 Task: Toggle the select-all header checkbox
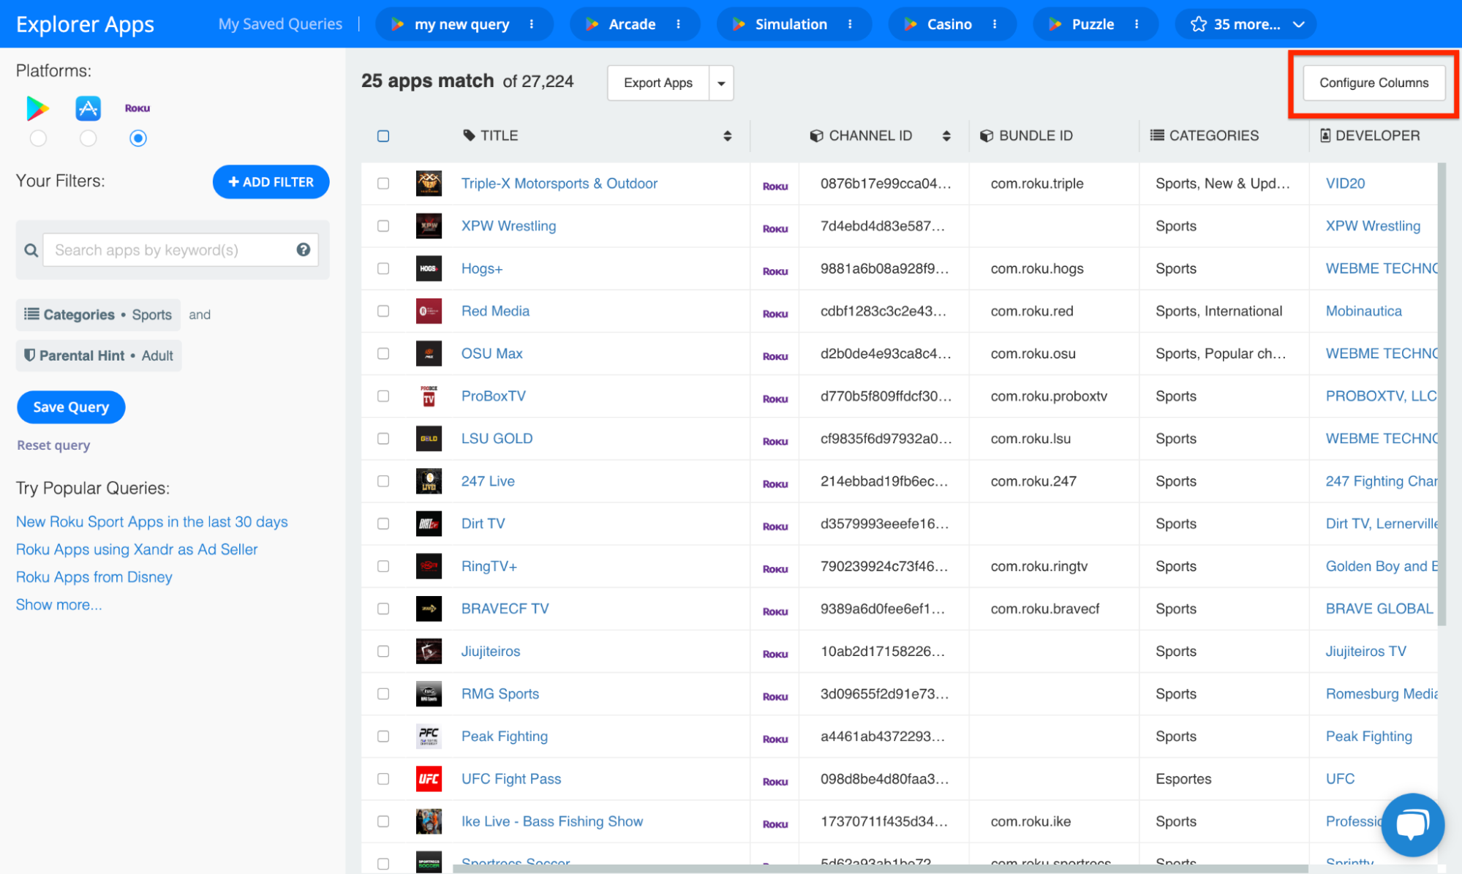(x=383, y=136)
